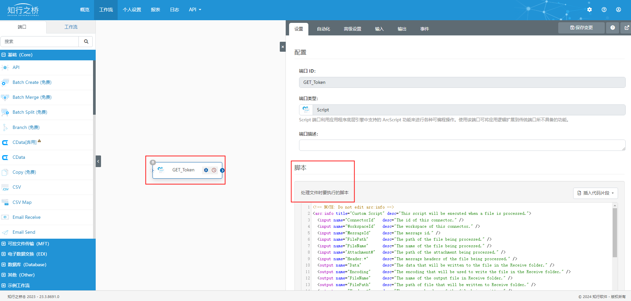Viewport: 631px width, 301px height.
Task: Close the settings panel with X handle
Action: [x=282, y=47]
